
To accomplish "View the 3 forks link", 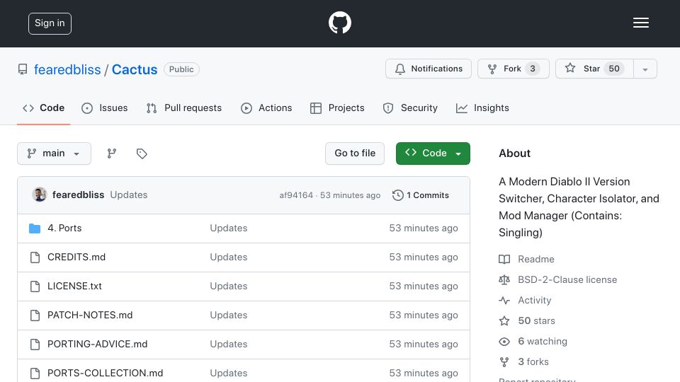I will point(524,361).
